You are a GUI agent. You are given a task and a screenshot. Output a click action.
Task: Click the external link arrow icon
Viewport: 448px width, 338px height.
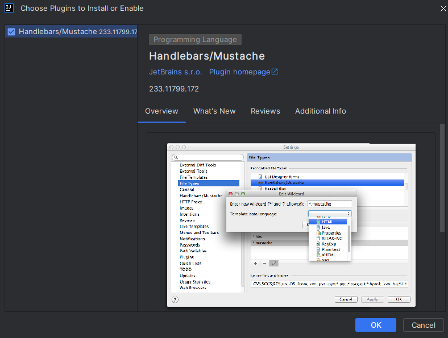275,72
